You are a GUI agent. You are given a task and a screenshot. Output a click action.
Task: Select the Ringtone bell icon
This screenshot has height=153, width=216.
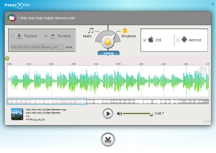pyautogui.click(x=125, y=31)
